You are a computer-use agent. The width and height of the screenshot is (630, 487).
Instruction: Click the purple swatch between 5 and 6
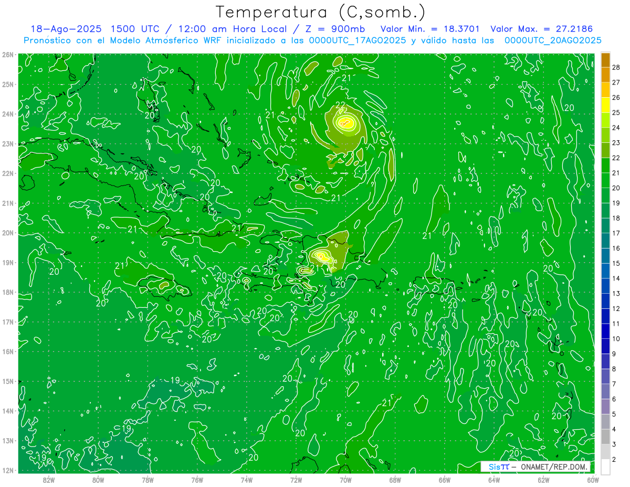(x=605, y=407)
